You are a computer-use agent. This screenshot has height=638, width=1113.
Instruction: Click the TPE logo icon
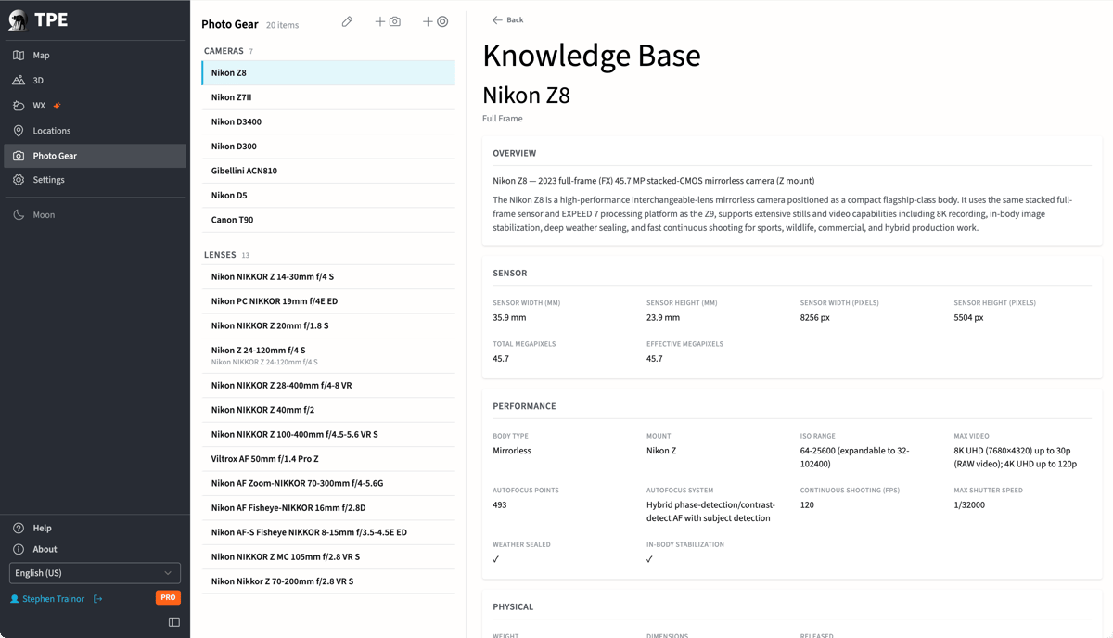click(18, 19)
